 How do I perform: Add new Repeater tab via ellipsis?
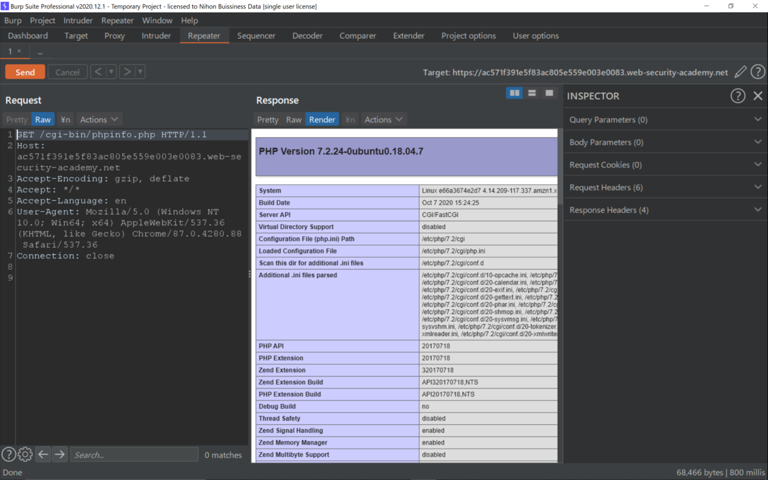tap(40, 52)
